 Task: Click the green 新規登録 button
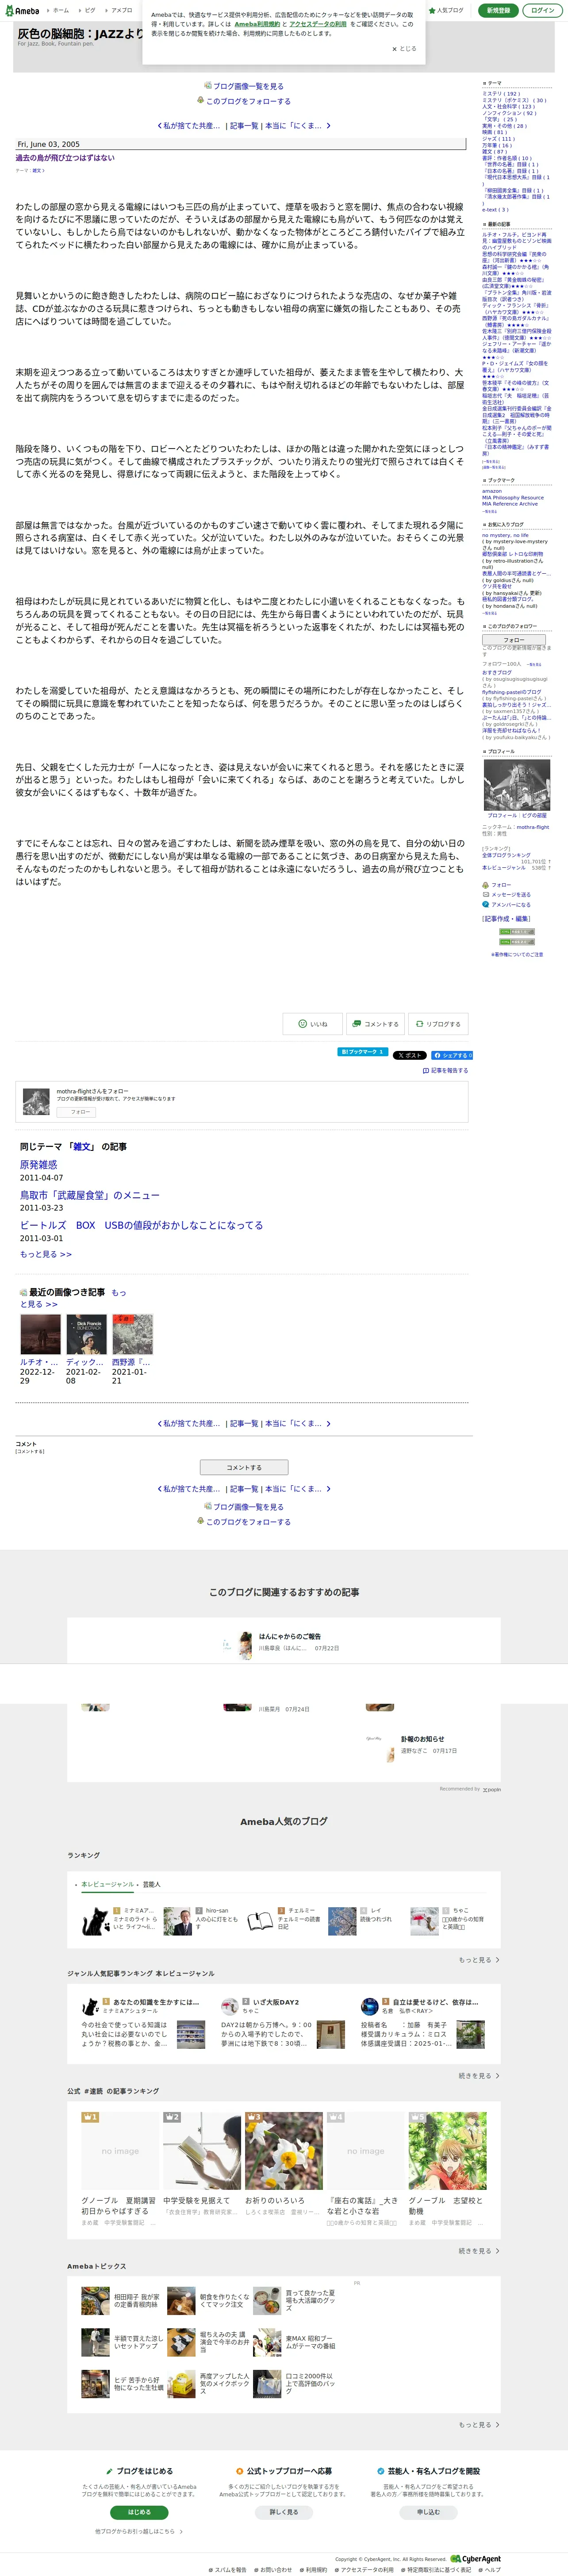point(498,10)
